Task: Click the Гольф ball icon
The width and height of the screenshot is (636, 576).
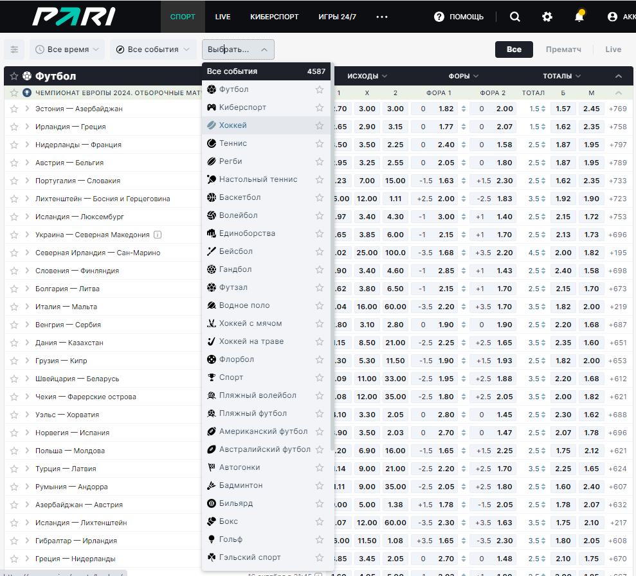Action: (212, 539)
